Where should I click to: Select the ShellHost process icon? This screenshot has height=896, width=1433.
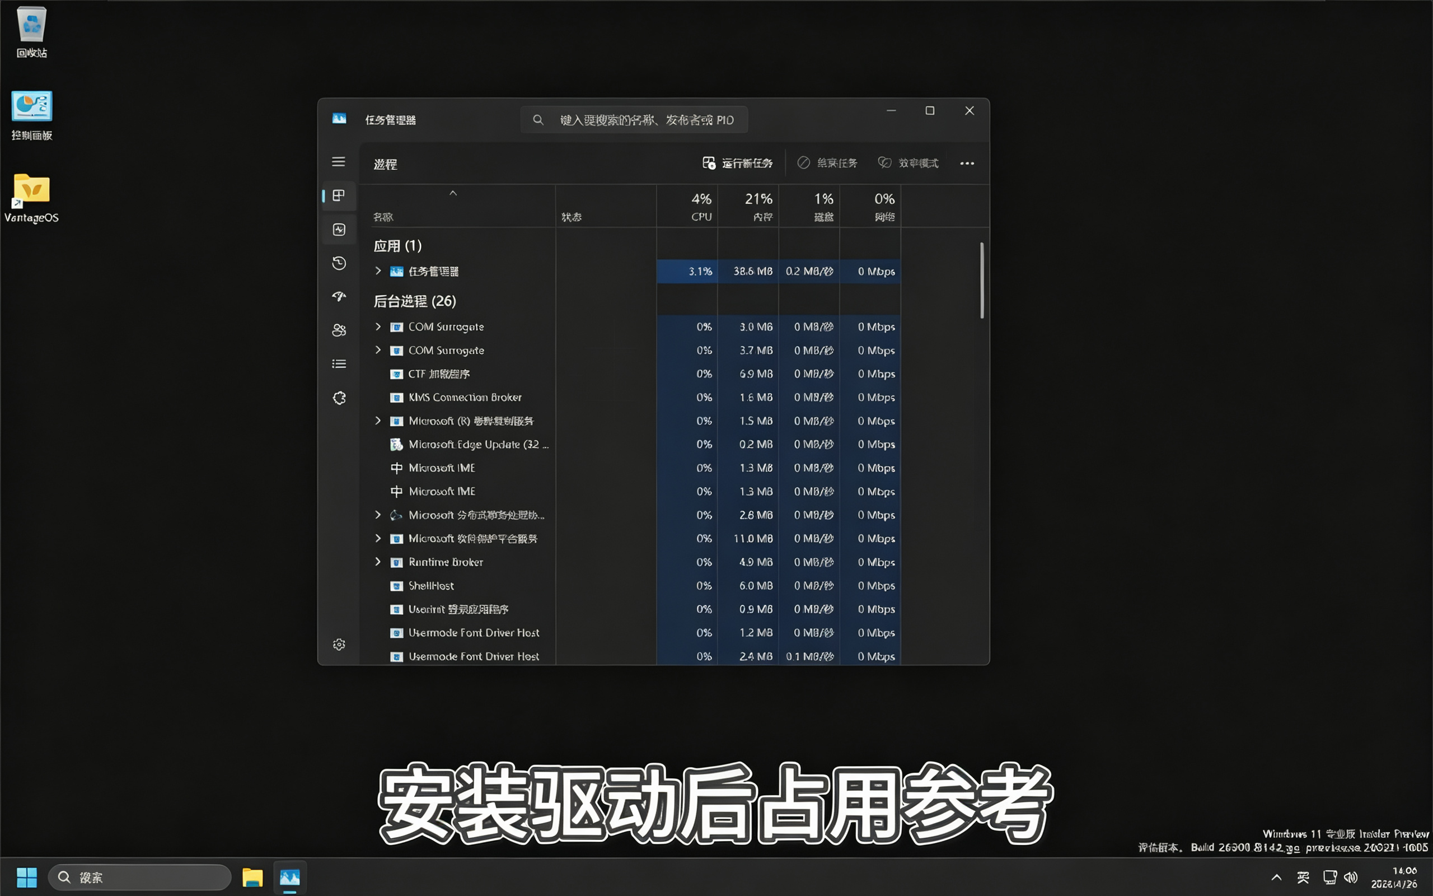(396, 586)
